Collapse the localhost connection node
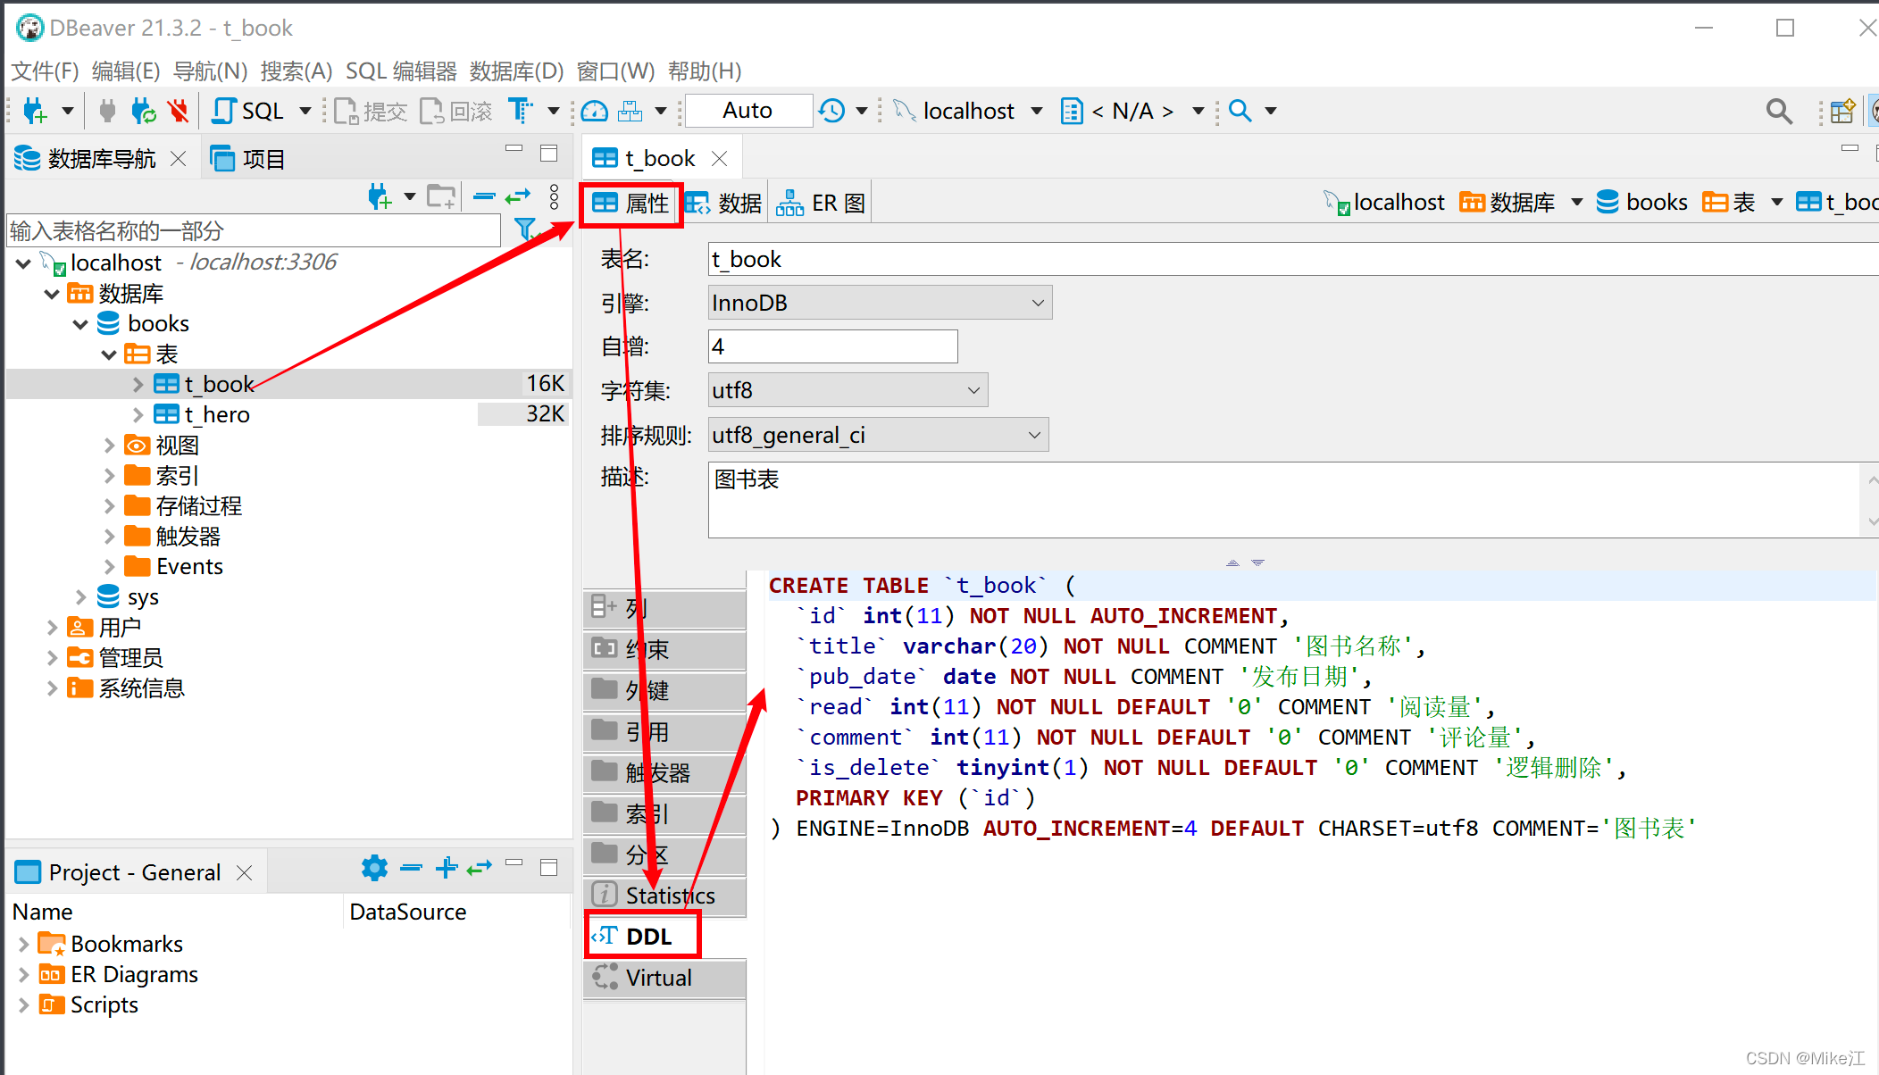1879x1075 pixels. tap(24, 263)
